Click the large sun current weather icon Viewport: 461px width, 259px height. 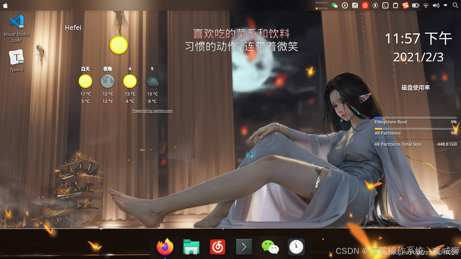(x=119, y=45)
